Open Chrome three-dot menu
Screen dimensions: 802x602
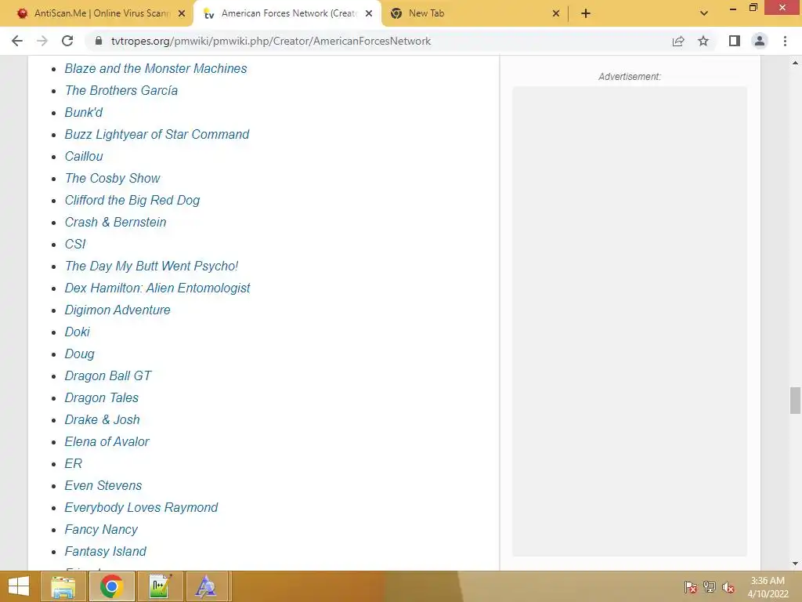point(785,41)
